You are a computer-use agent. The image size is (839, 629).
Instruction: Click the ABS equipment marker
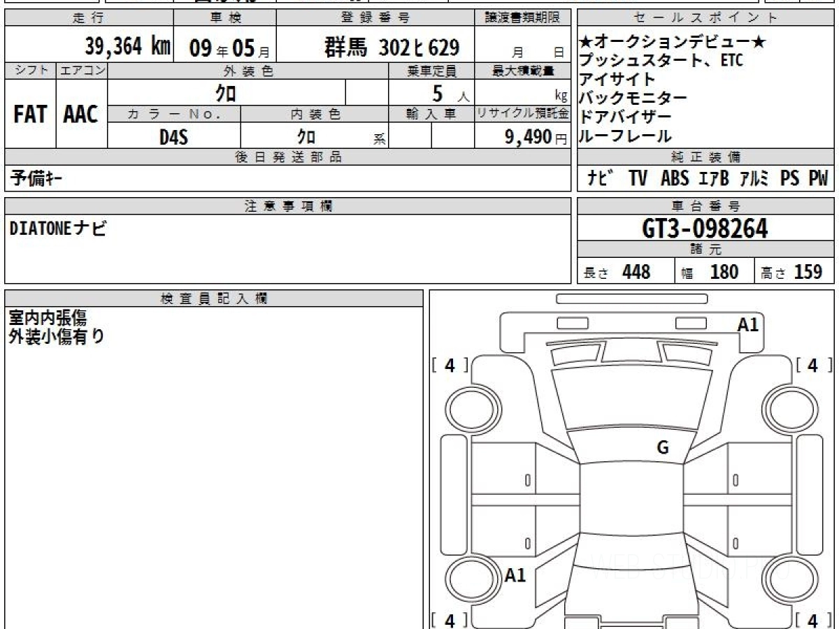point(674,178)
